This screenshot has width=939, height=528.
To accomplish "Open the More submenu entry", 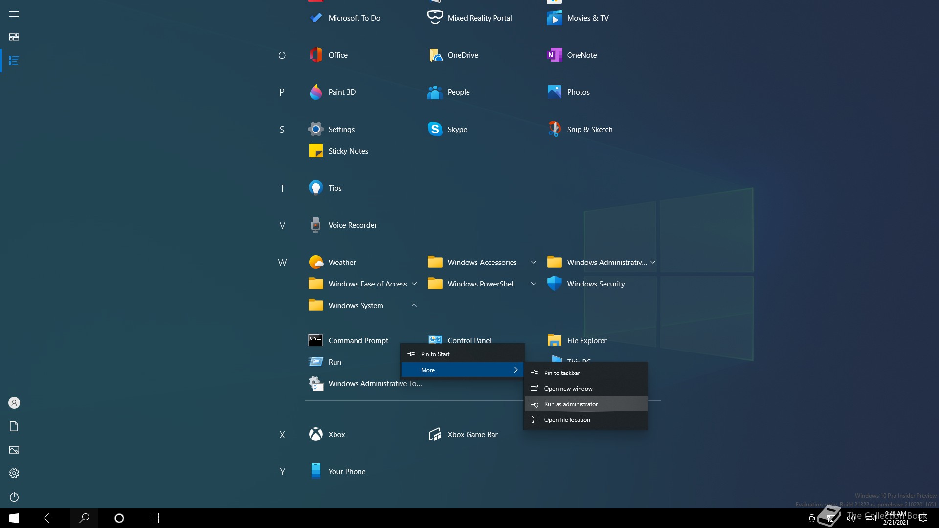I will pos(463,370).
